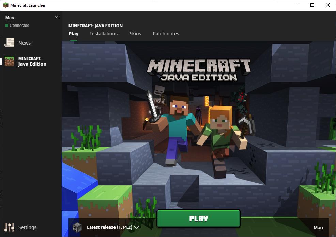Viewport: 336px width, 237px height.
Task: Click the Settings label in sidebar
Action: pyautogui.click(x=27, y=227)
